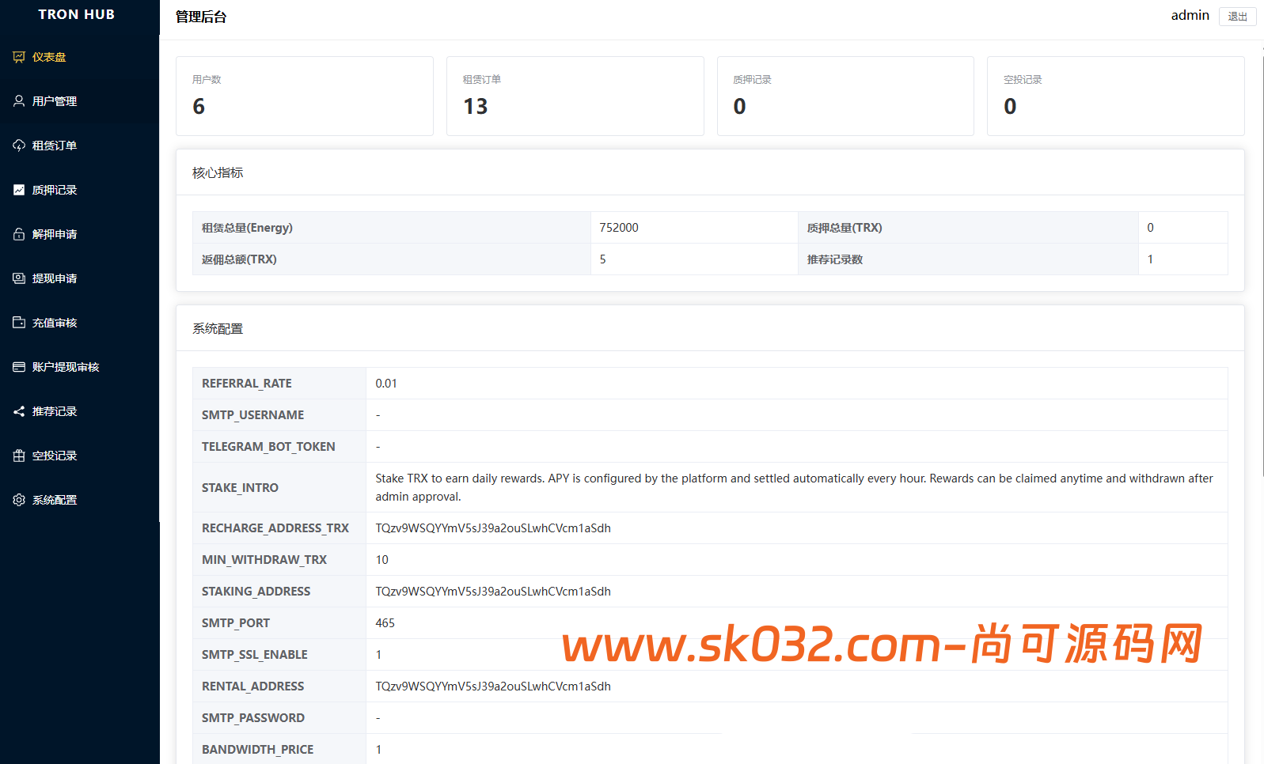The image size is (1264, 764).
Task: Click the 租赁订单 card showing 13
Action: click(x=575, y=96)
